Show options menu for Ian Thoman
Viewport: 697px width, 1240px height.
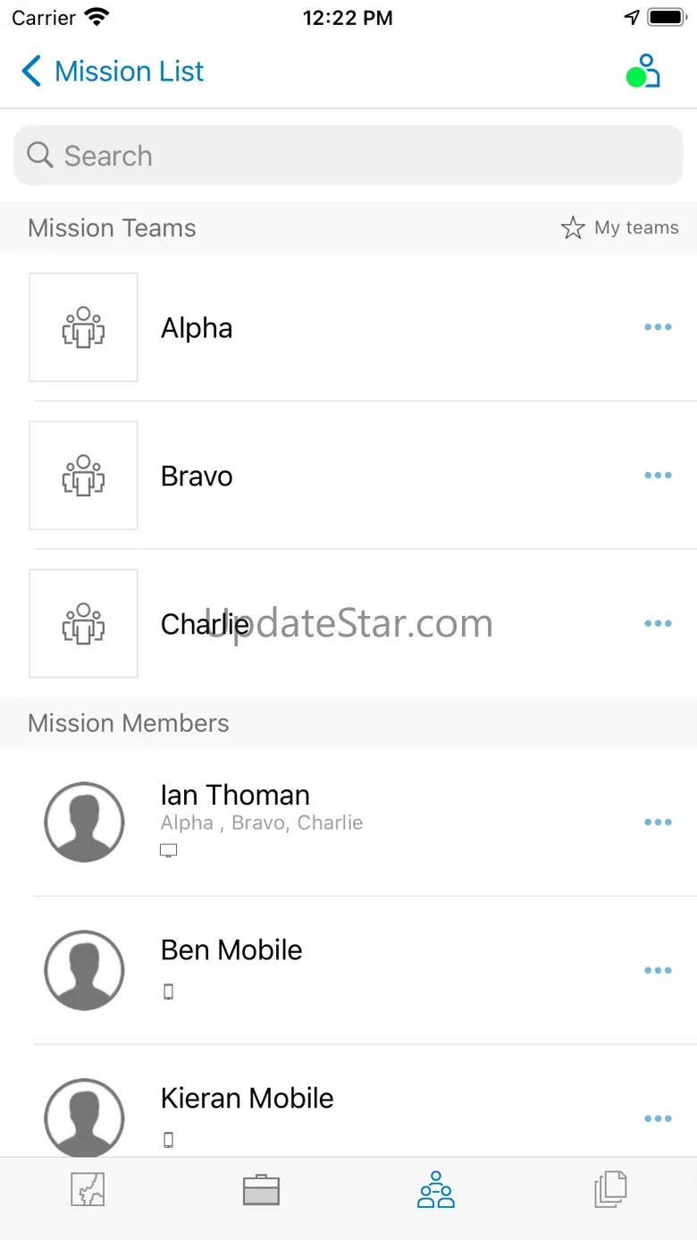coord(658,822)
